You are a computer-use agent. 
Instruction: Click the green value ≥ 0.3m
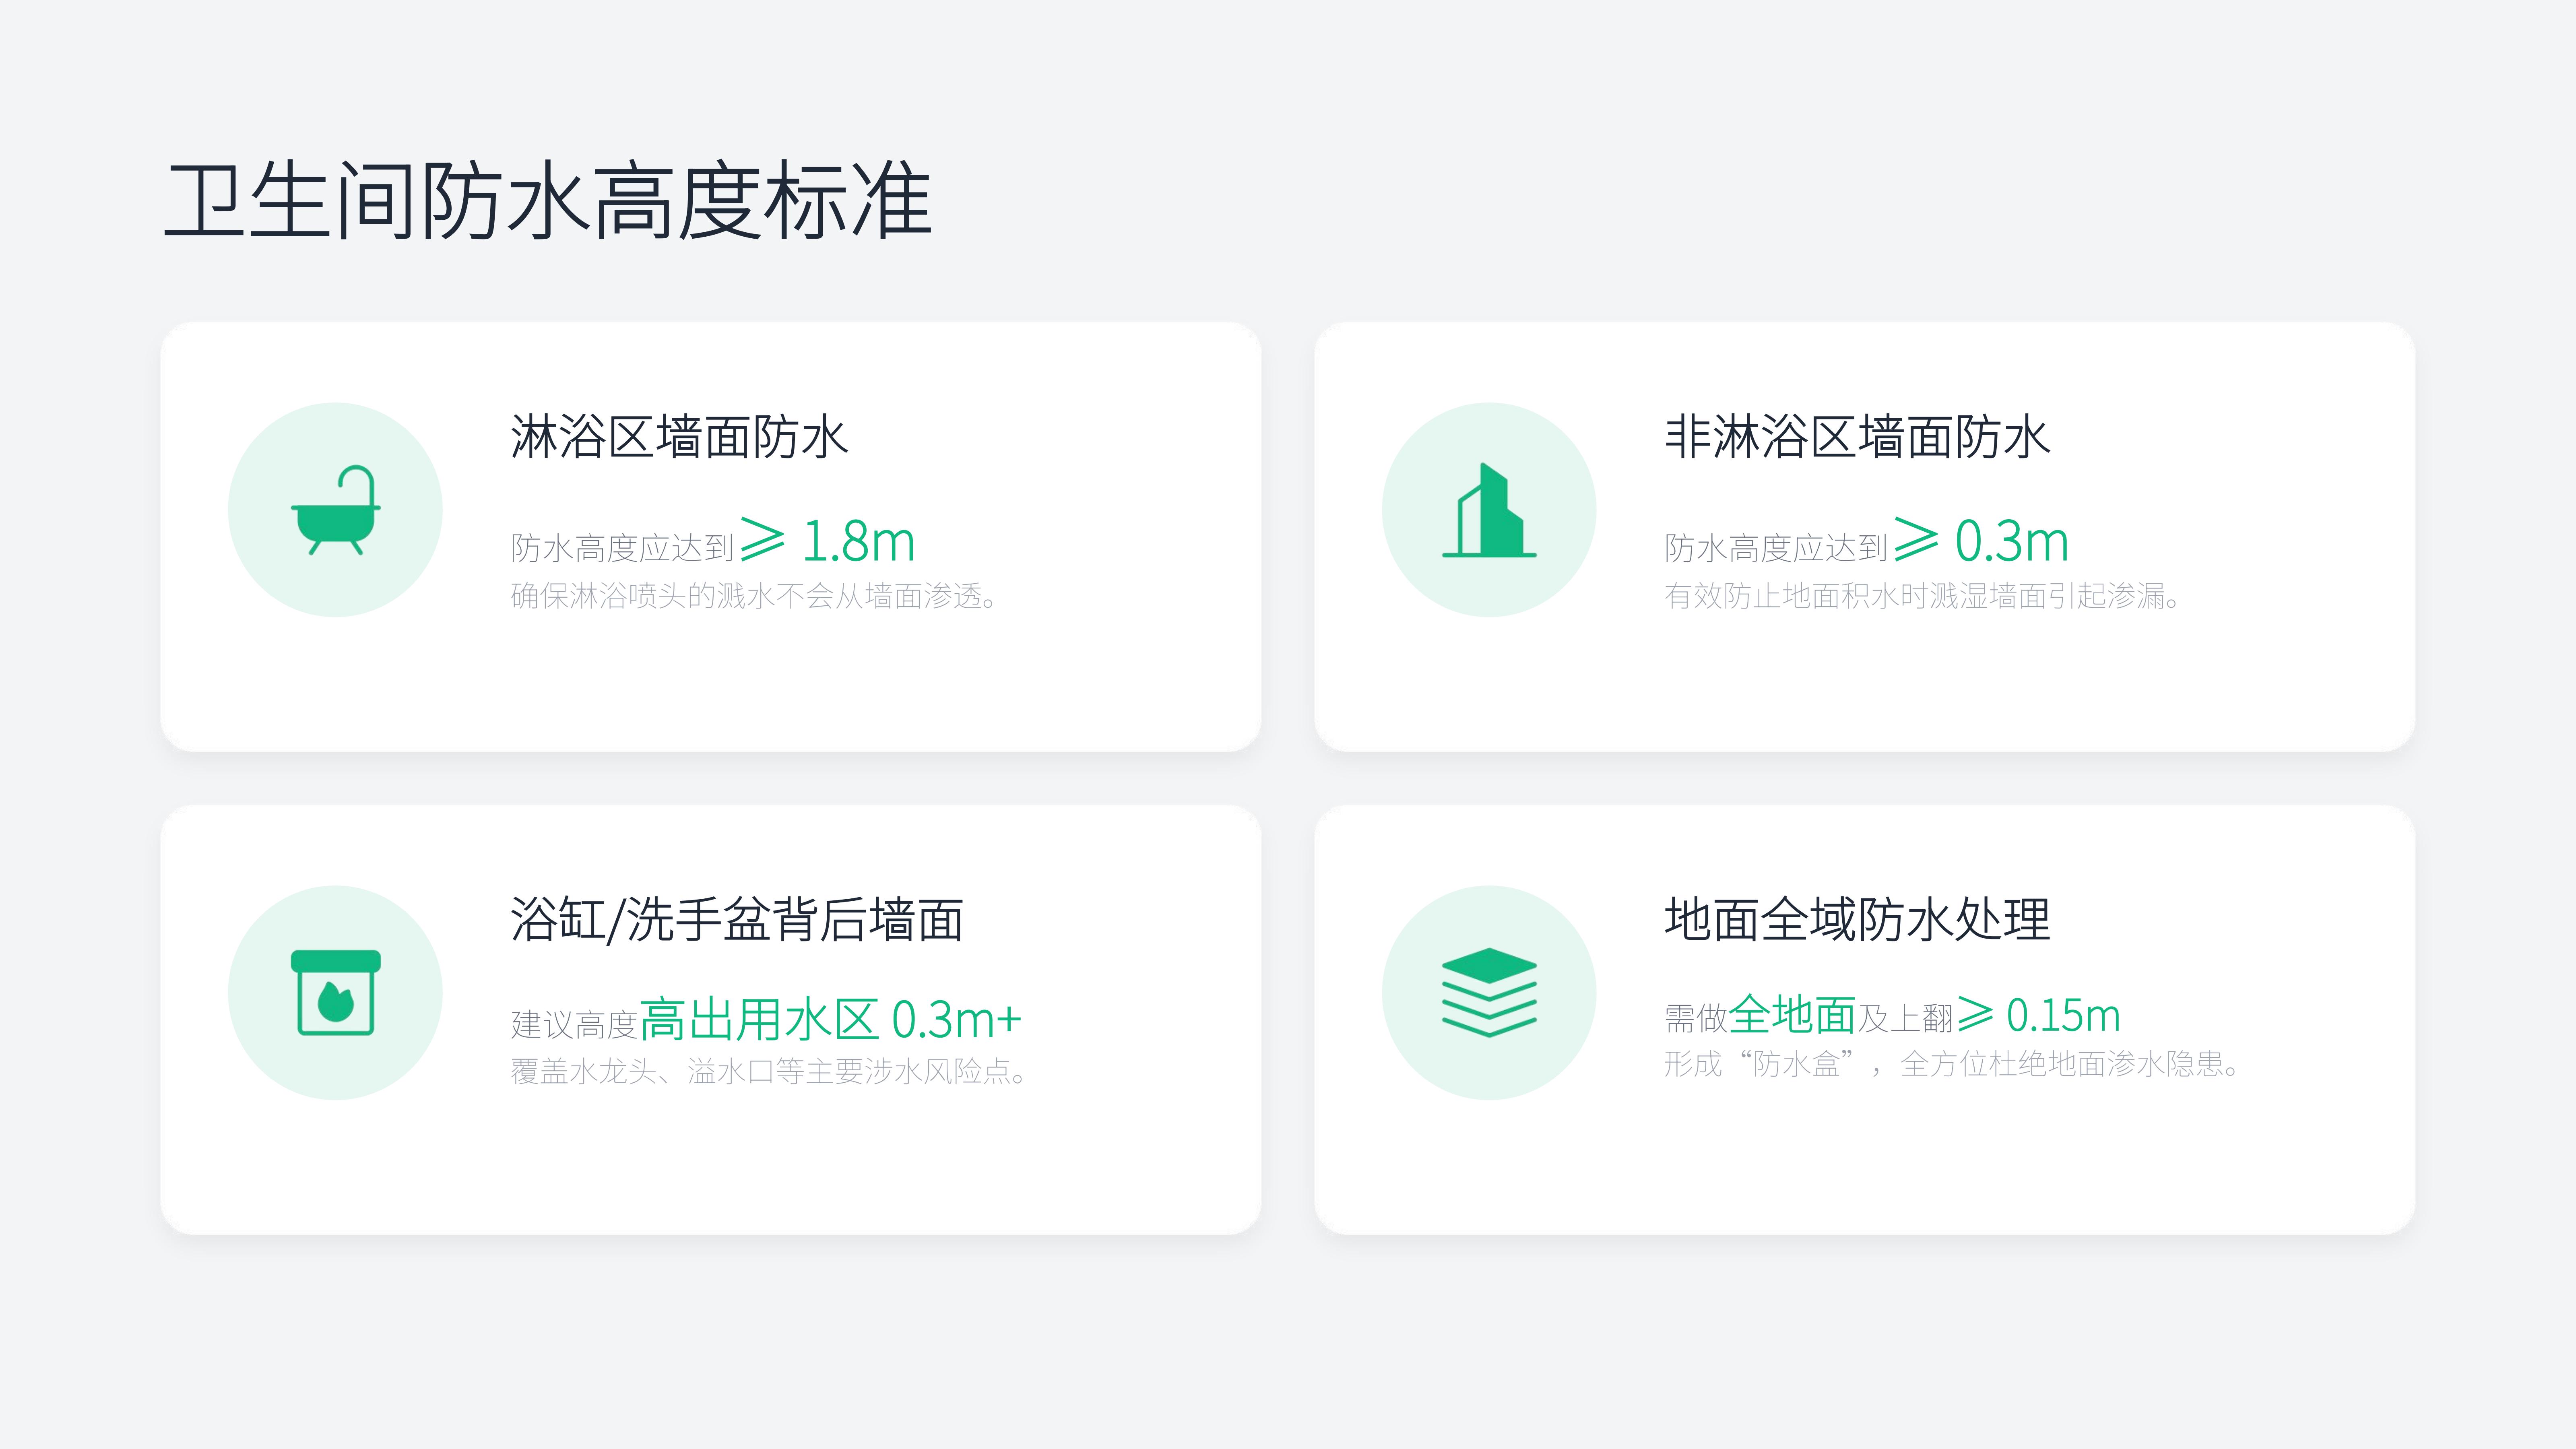pyautogui.click(x=1981, y=541)
